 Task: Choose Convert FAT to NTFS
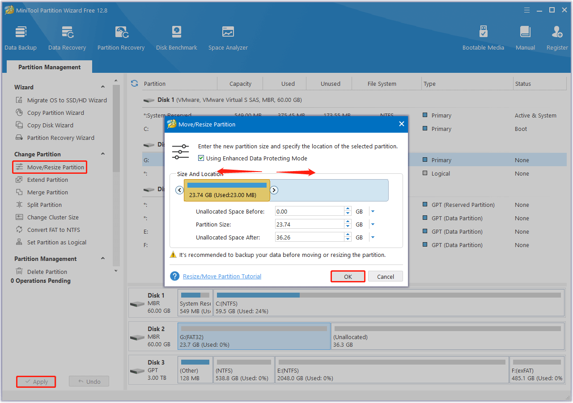[48, 230]
